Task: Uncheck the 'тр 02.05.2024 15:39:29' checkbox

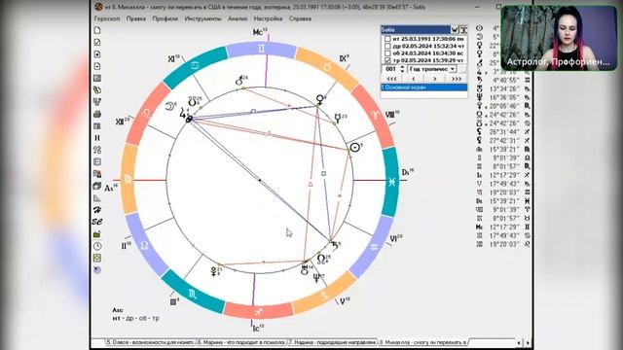Action: (x=387, y=60)
